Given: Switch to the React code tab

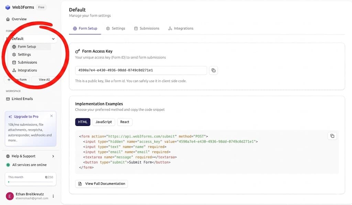Looking at the screenshot, I should [124, 122].
